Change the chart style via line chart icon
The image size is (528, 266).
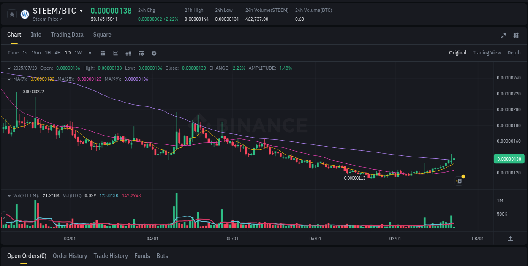coord(115,53)
